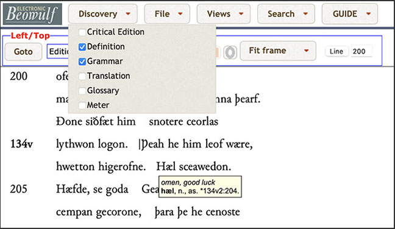Click the word cenoste
Screen dimensions: 395x229
click(222, 212)
